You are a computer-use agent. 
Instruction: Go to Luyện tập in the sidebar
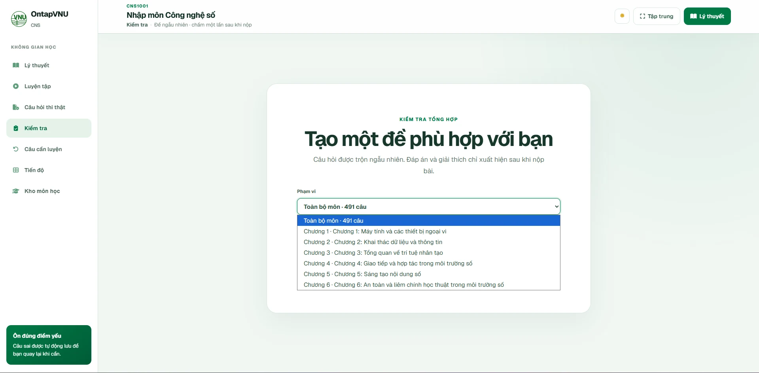(x=49, y=86)
